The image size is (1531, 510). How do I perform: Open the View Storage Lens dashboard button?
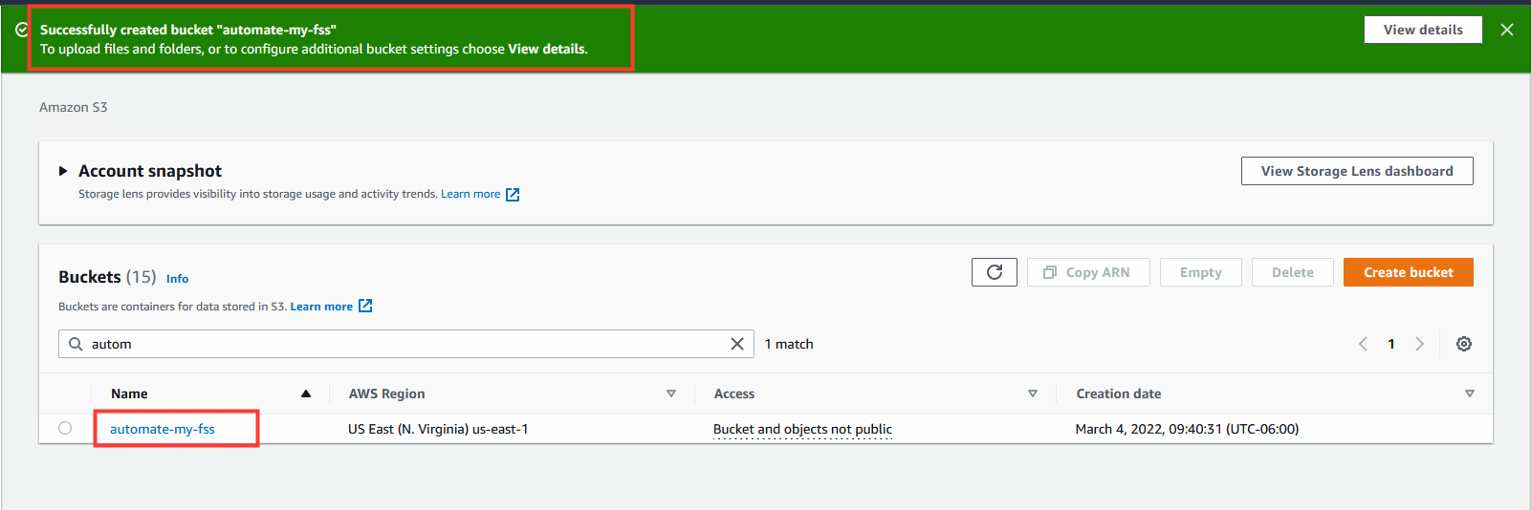[x=1357, y=171]
